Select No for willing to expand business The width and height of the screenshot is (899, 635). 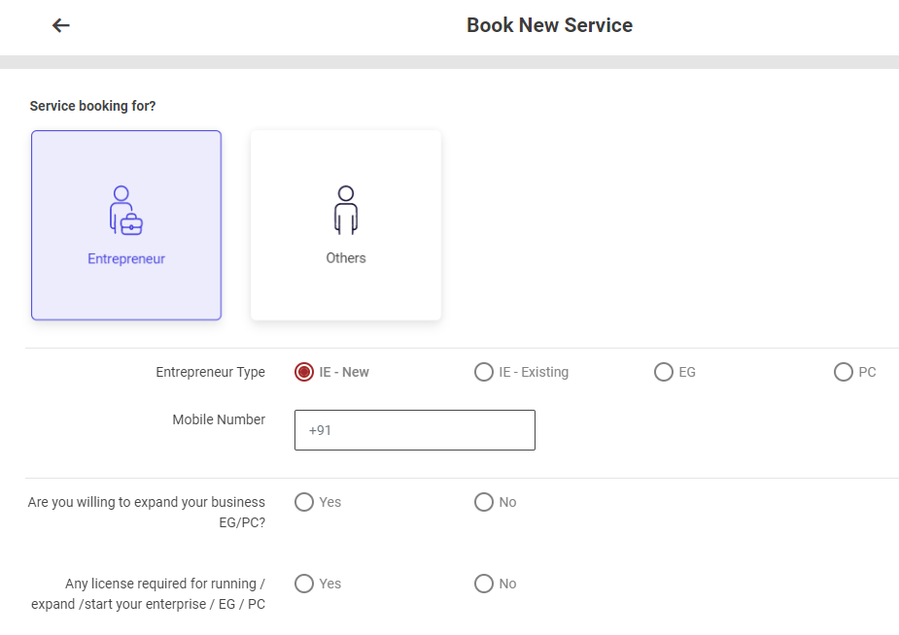click(x=484, y=502)
